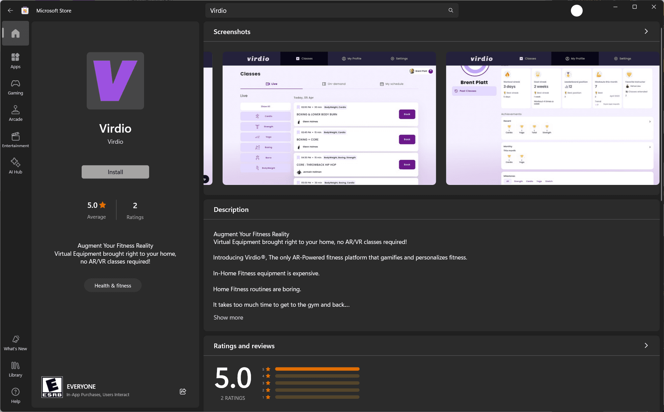This screenshot has width=664, height=412.
Task: Open the Gaming section
Action: (16, 87)
